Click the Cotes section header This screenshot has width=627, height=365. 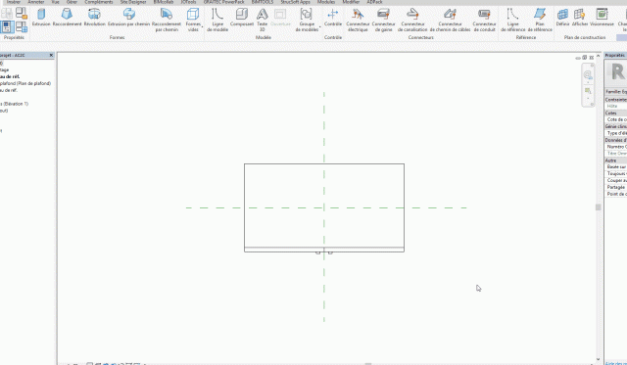[616, 113]
